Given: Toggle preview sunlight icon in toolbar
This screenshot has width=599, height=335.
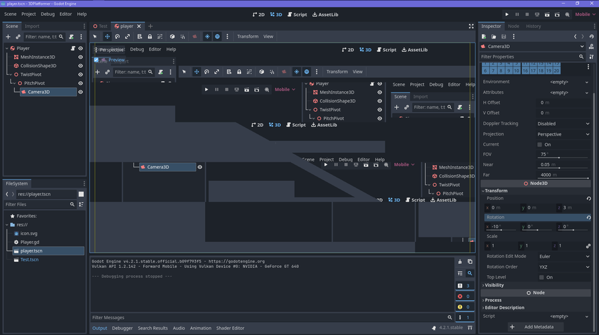Looking at the screenshot, I should pyautogui.click(x=207, y=37).
